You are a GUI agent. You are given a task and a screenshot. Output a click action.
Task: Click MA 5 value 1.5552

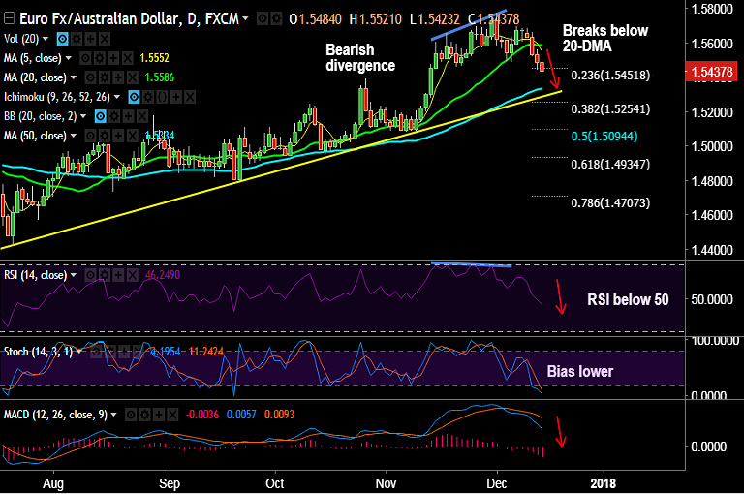[155, 58]
